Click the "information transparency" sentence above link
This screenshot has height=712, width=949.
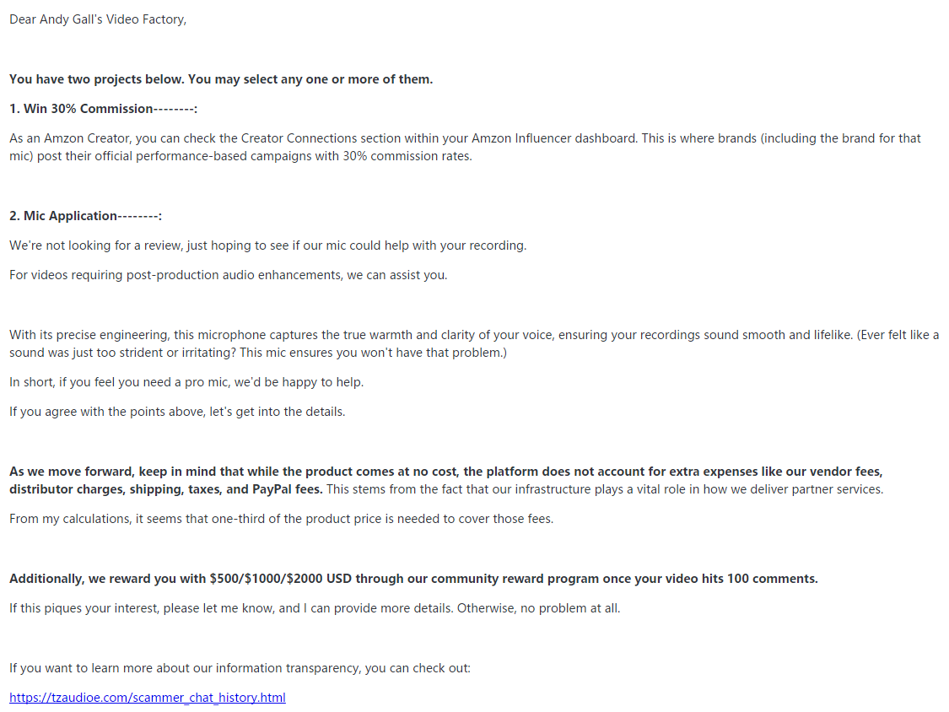240,668
